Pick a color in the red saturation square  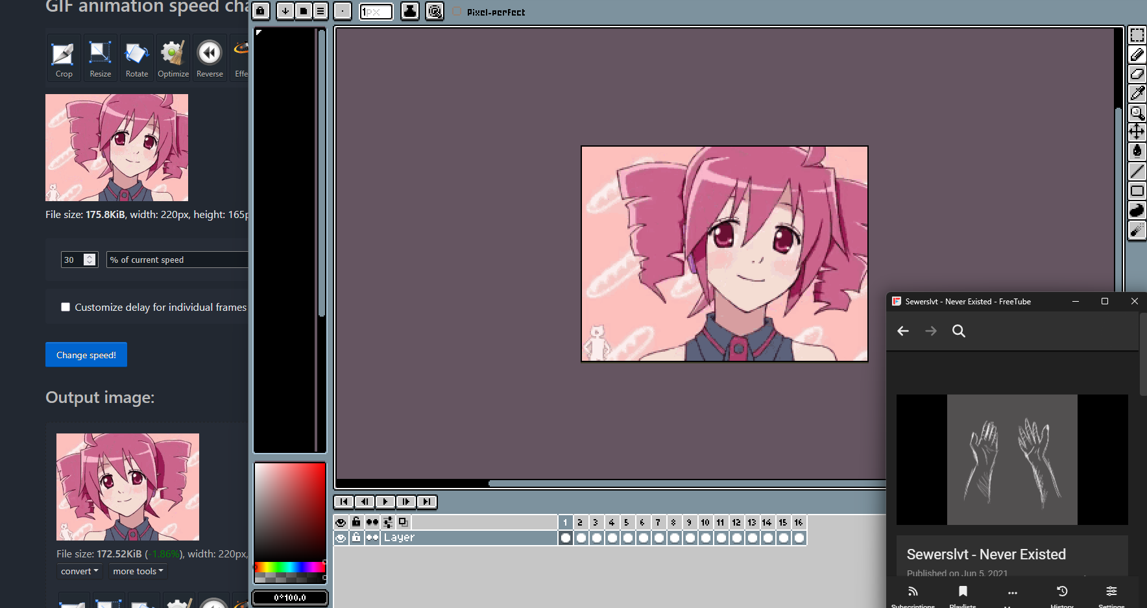pos(290,511)
